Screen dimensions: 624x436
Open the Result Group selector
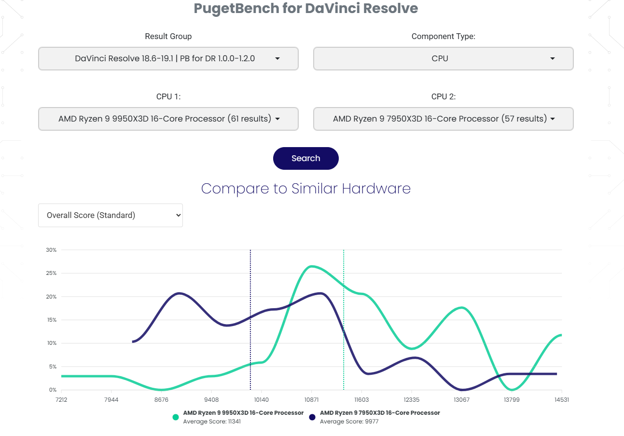tap(168, 58)
